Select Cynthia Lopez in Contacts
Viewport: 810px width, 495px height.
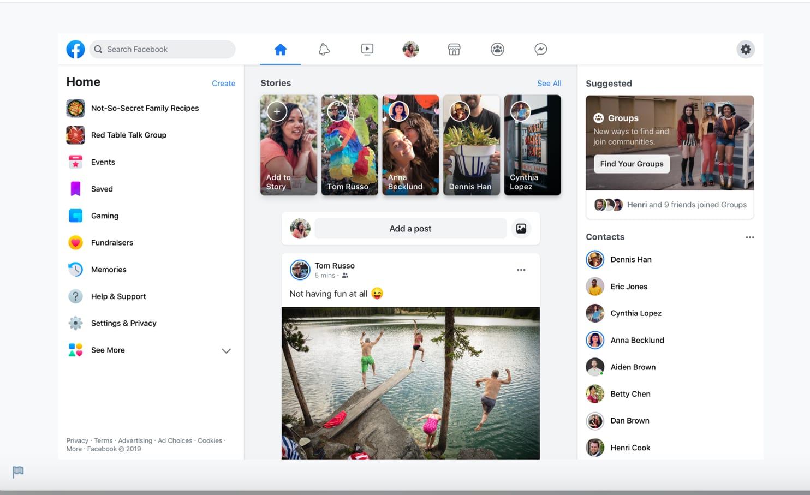(x=635, y=313)
